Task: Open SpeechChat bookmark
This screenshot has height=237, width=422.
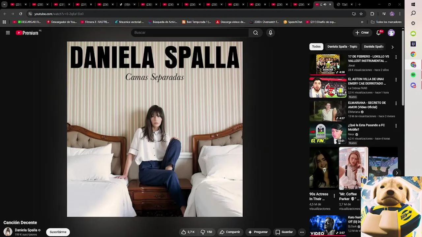Action: point(293,22)
